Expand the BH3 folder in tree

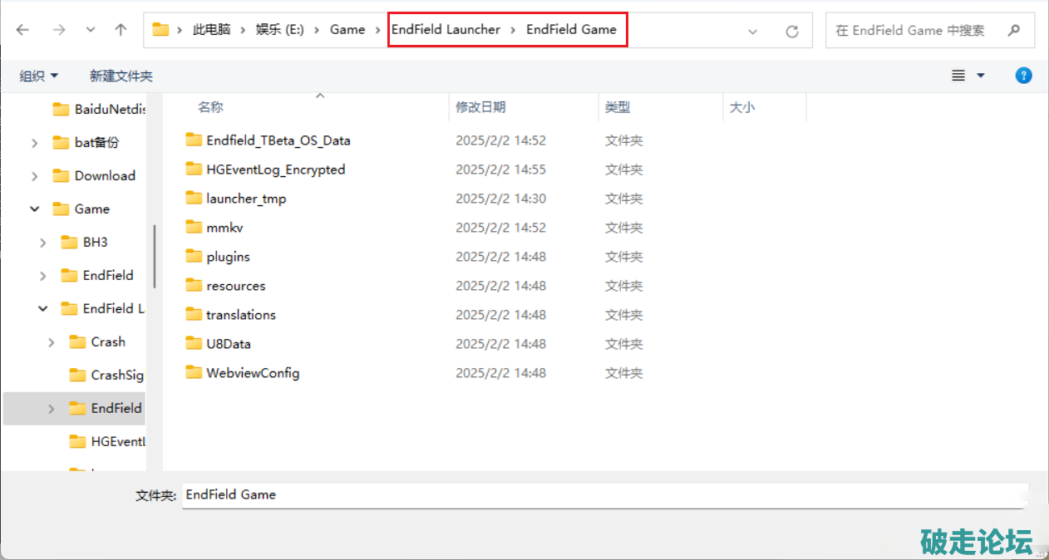pos(43,243)
